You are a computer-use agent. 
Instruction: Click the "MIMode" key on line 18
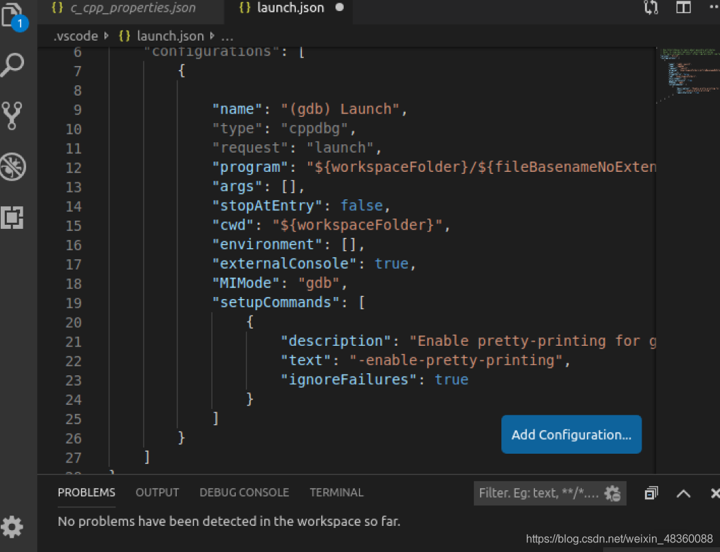[246, 283]
